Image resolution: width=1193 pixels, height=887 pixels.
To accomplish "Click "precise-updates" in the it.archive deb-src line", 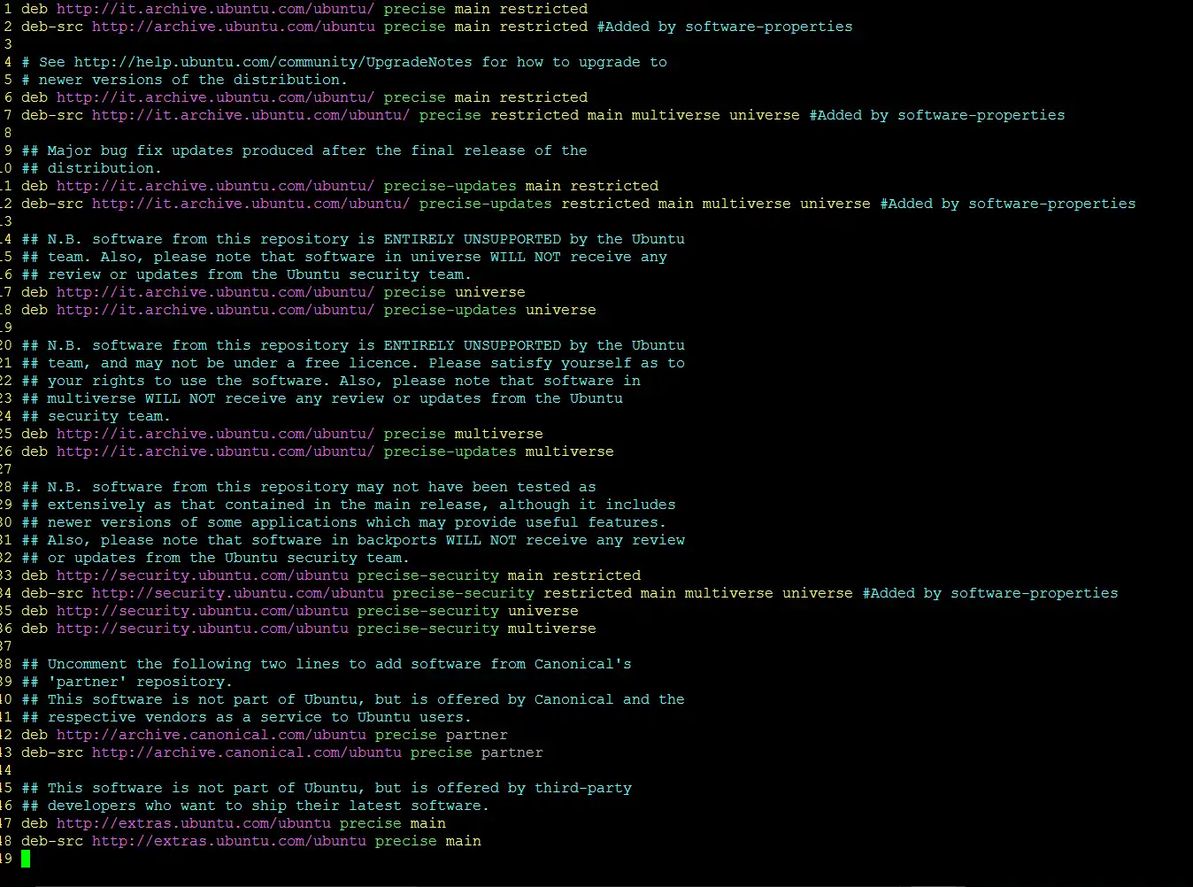I will [x=485, y=204].
